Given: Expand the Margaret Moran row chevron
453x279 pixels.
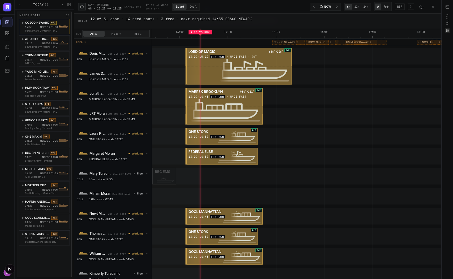Looking at the screenshot, I should (x=147, y=154).
